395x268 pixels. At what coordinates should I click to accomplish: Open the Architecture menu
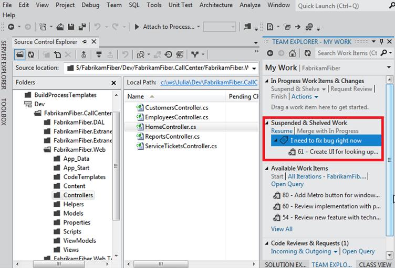click(216, 5)
